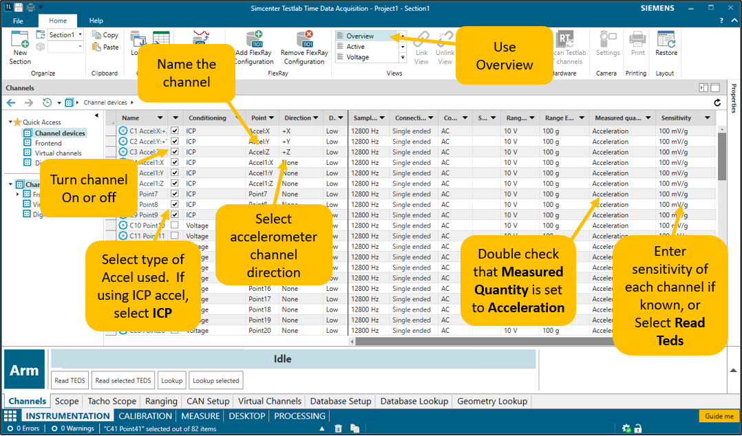Screen dimensions: 742x436
Task: Click the single pane layout icon
Action: tap(714, 87)
